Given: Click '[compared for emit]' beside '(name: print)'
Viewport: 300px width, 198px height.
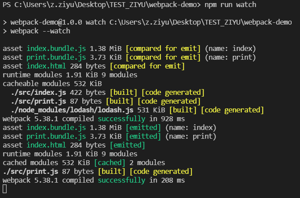Looking at the screenshot, I should click(x=163, y=57).
